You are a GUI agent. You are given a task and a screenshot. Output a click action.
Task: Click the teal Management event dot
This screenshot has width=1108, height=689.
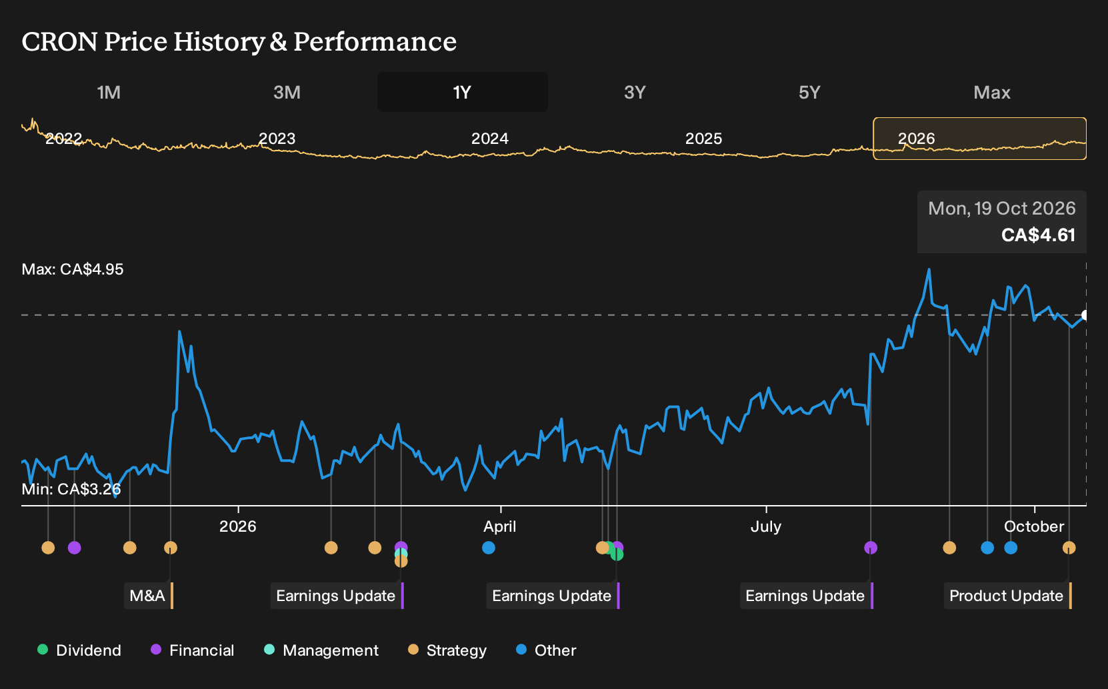coord(401,554)
